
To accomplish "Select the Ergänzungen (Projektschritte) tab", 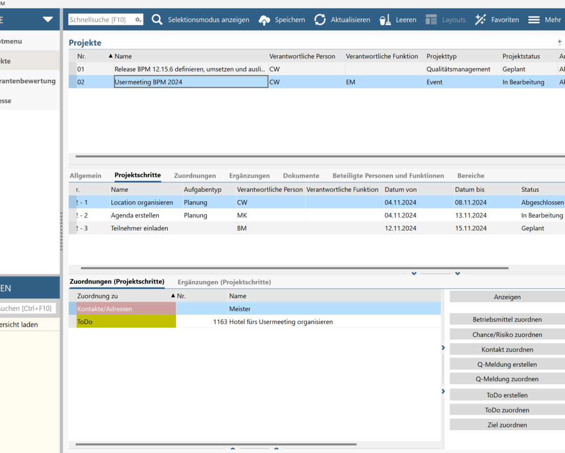I will click(224, 282).
